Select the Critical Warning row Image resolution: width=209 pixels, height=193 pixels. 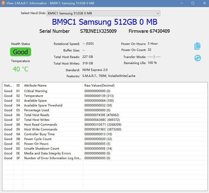click(x=105, y=91)
